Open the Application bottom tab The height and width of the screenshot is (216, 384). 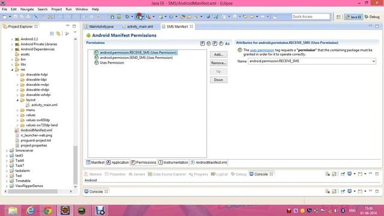point(118,163)
